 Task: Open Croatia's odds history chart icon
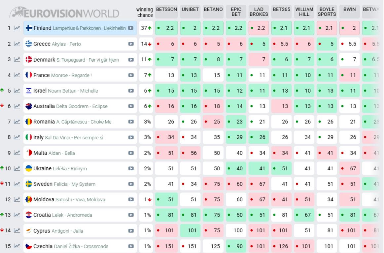(x=17, y=215)
